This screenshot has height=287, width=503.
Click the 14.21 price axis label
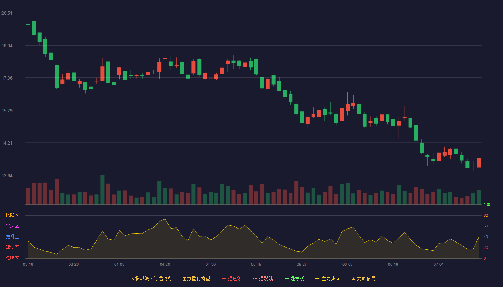7,143
